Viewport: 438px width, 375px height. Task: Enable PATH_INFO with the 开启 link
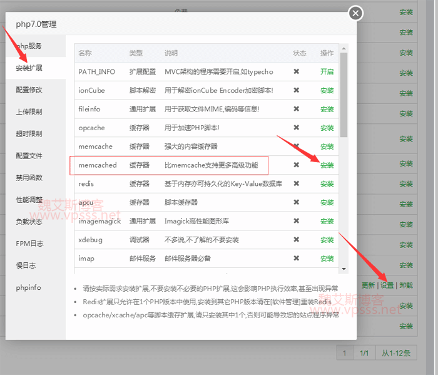[x=327, y=71]
